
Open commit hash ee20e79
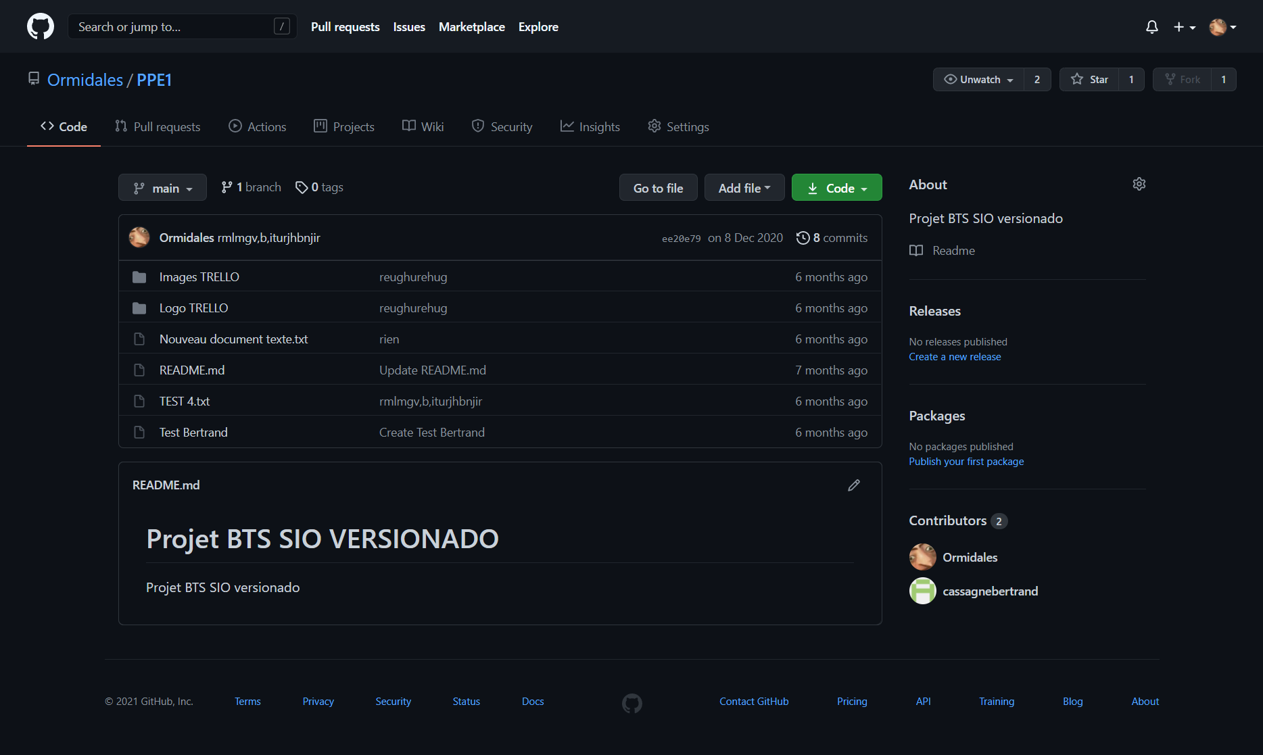click(681, 239)
